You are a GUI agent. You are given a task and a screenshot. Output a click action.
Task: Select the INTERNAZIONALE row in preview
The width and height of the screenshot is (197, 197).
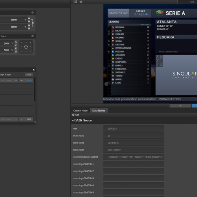129,48
